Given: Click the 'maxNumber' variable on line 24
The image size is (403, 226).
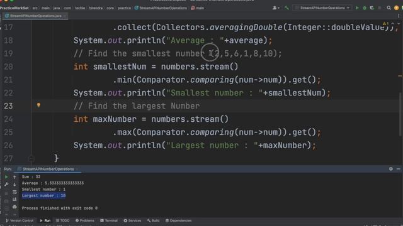Looking at the screenshot, I should (x=115, y=119).
